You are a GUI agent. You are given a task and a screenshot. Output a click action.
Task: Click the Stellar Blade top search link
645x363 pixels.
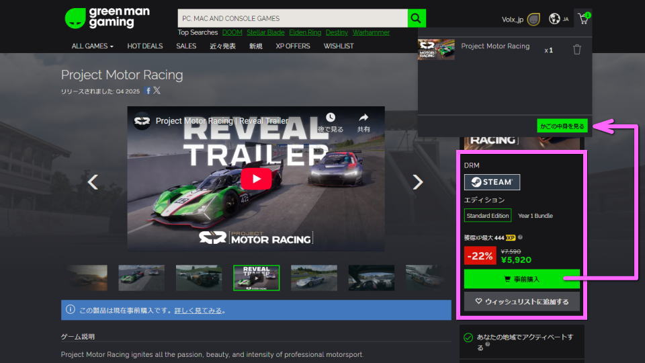click(265, 32)
